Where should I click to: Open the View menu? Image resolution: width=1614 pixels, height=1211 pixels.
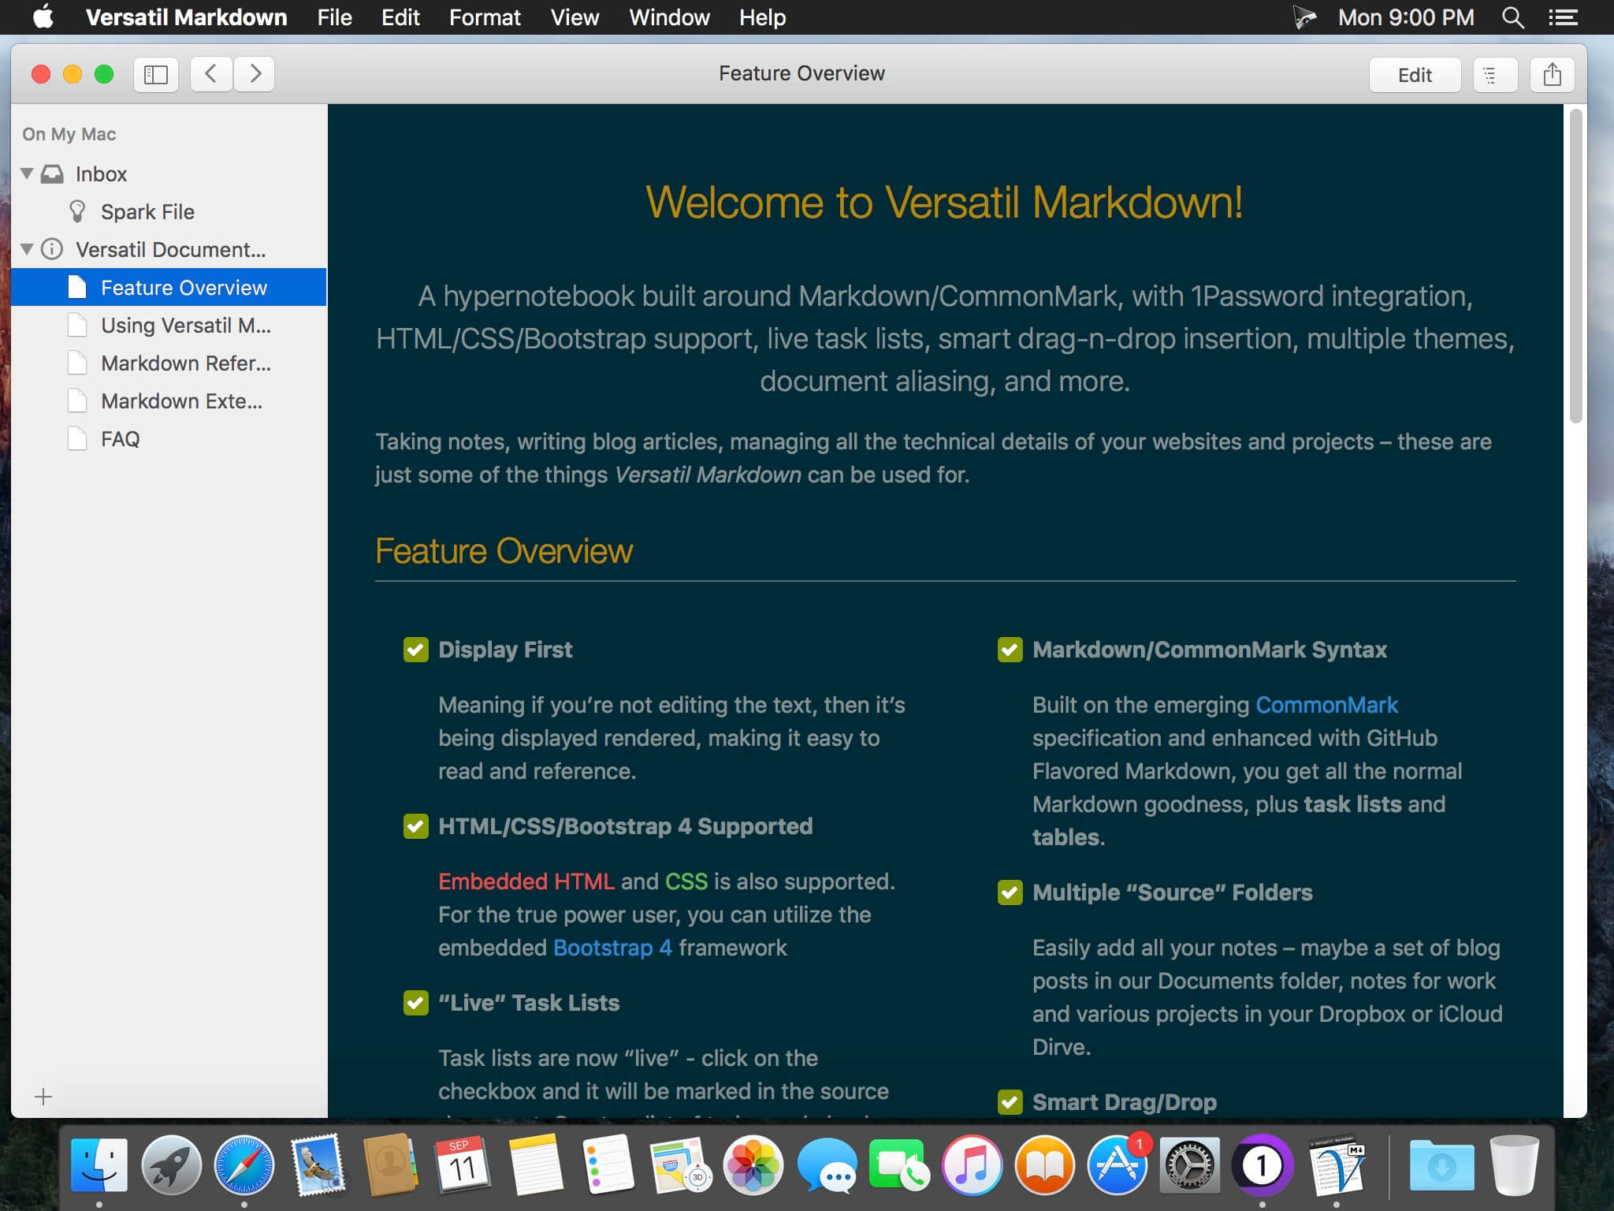(575, 17)
